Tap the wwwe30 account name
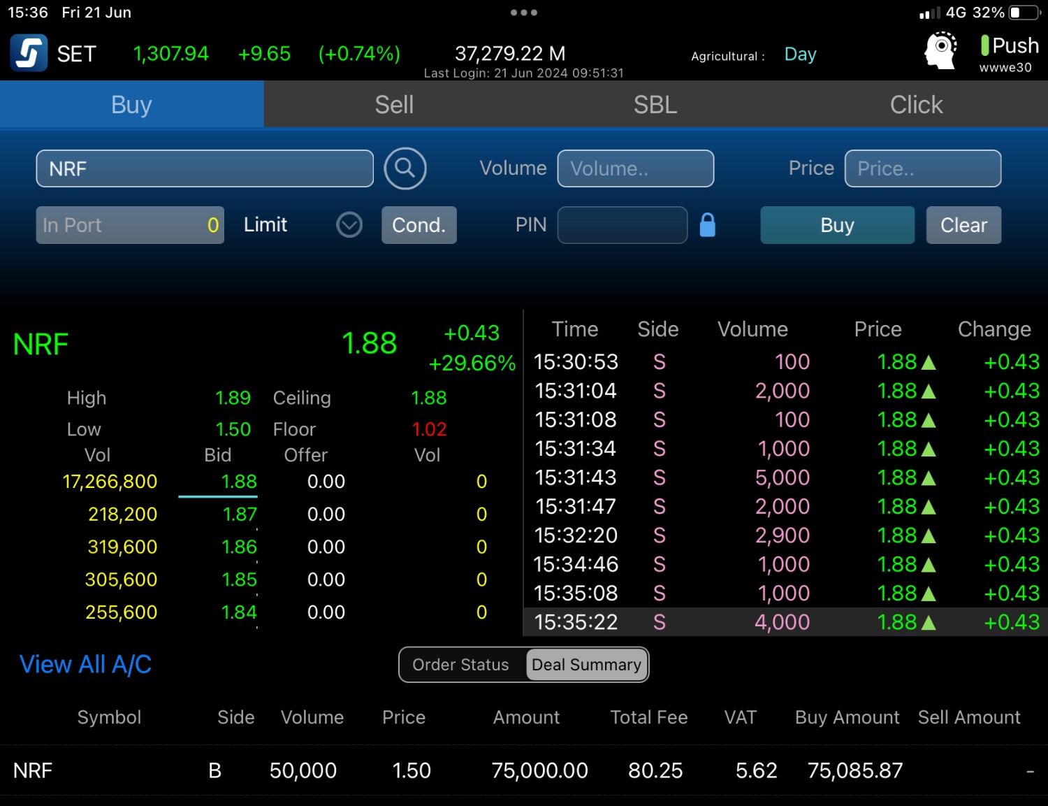This screenshot has height=806, width=1048. (x=1005, y=68)
